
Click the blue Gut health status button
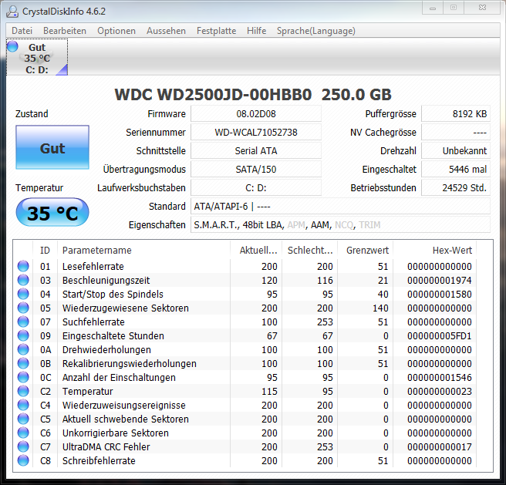(x=52, y=147)
